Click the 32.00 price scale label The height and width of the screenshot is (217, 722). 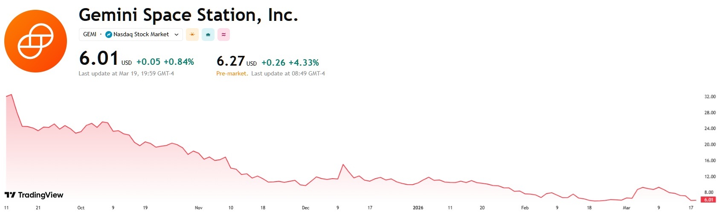710,97
